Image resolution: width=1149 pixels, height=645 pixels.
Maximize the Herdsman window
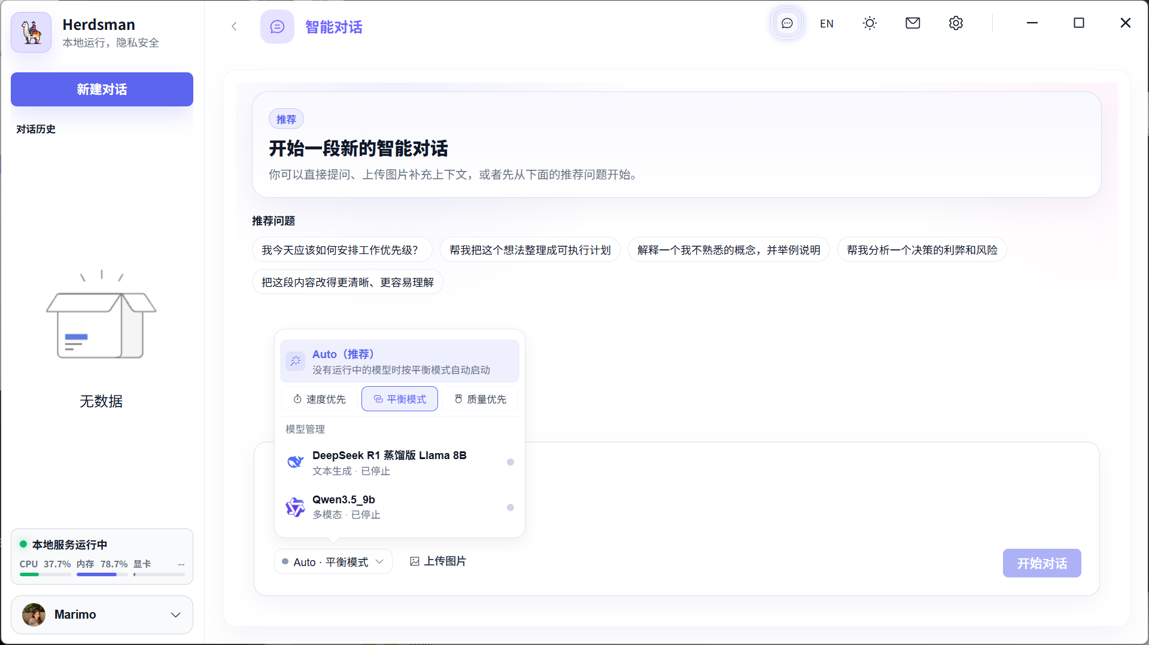tap(1079, 23)
